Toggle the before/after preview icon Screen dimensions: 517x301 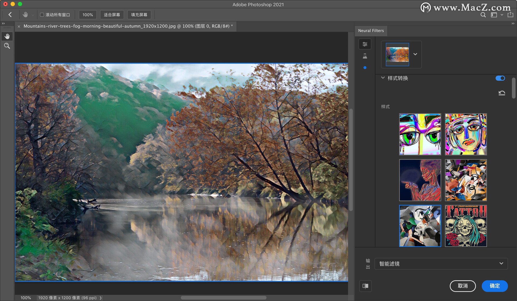pyautogui.click(x=365, y=286)
